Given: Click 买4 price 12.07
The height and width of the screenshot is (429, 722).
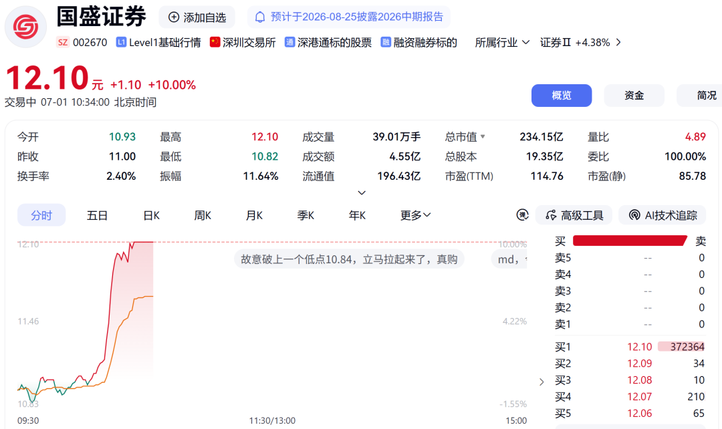Looking at the screenshot, I should pyautogui.click(x=639, y=396).
